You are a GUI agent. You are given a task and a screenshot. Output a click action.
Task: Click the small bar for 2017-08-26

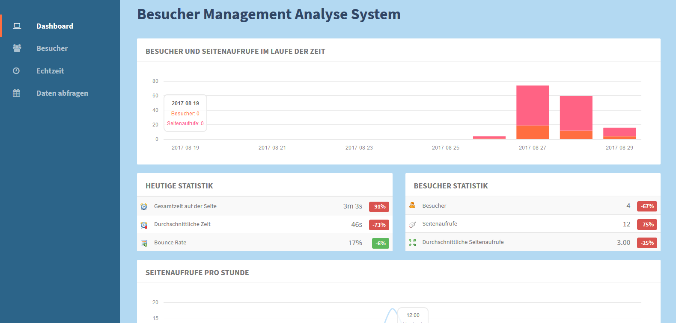(x=489, y=138)
